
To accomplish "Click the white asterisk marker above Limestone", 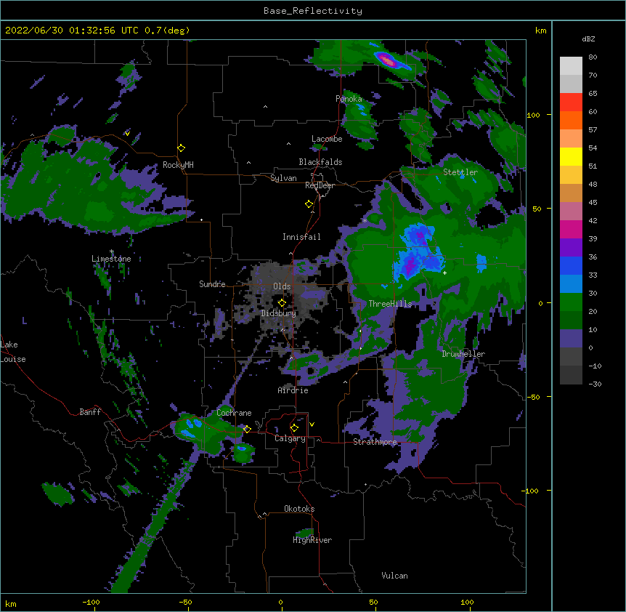I will pos(112,251).
